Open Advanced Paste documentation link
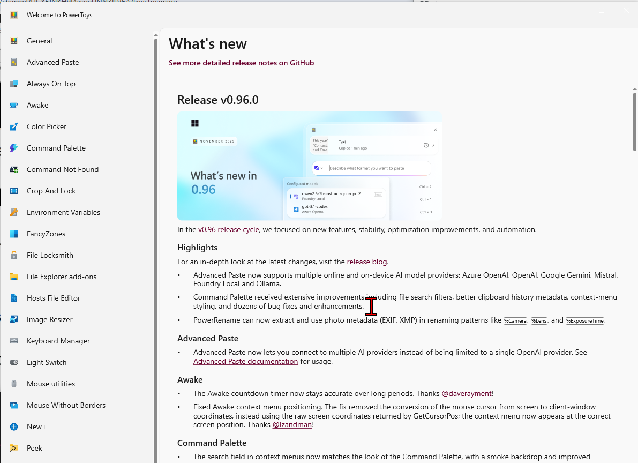The width and height of the screenshot is (638, 463). click(245, 361)
